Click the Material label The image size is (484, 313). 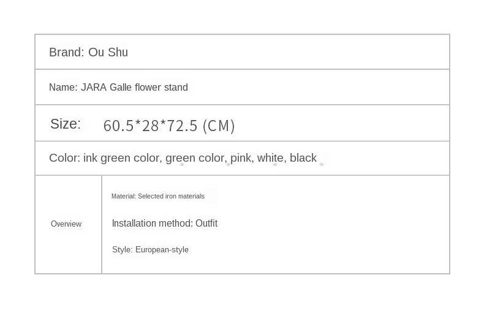point(123,197)
